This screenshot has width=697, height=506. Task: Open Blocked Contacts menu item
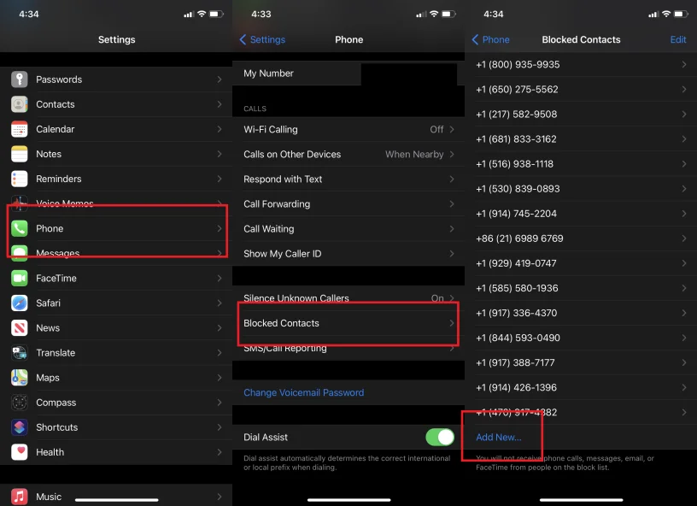346,323
